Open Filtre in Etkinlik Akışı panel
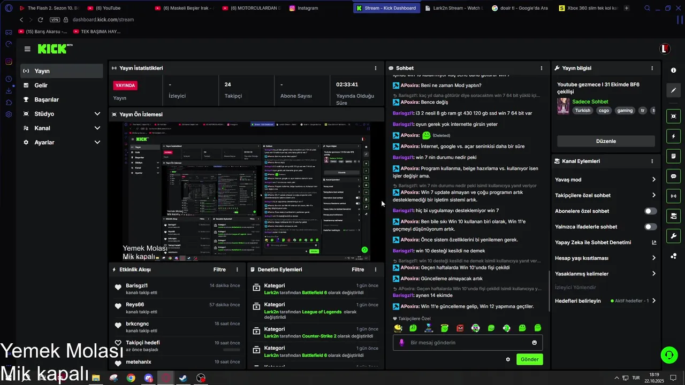This screenshot has height=385, width=685. (x=219, y=269)
